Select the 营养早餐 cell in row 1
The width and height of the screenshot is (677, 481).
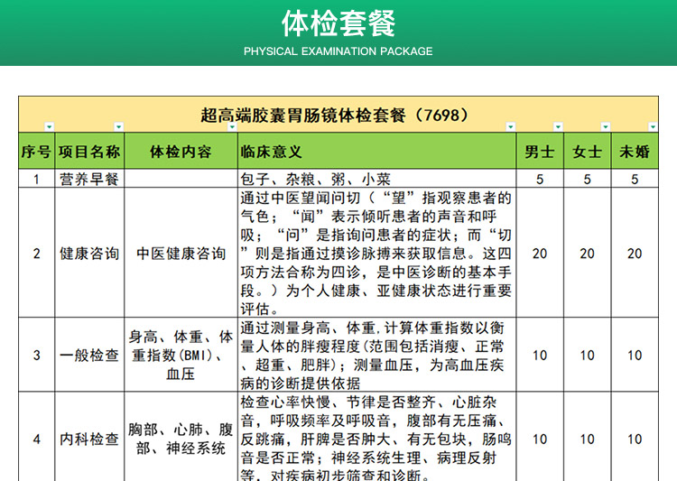88,179
